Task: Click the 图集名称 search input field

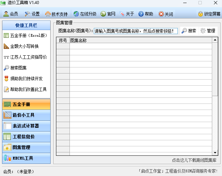Action: tap(136, 31)
